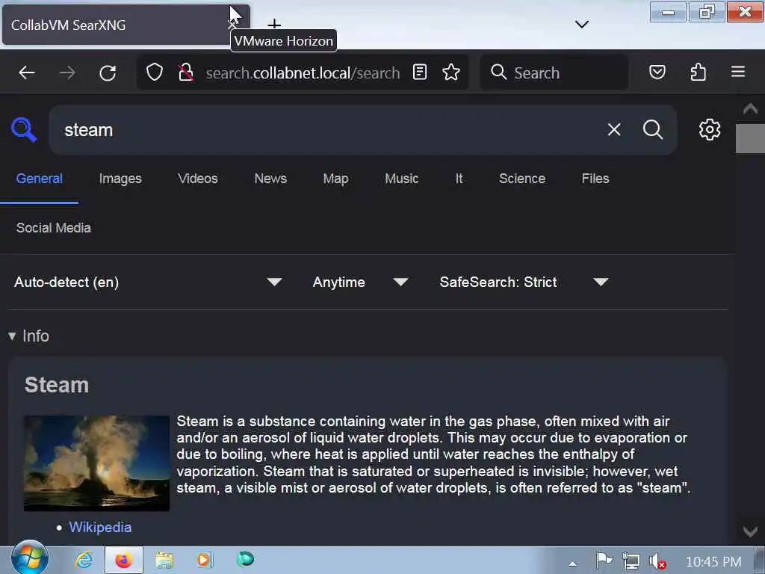Switch to the News category
Screen dimensions: 765x574
pyautogui.click(x=270, y=179)
